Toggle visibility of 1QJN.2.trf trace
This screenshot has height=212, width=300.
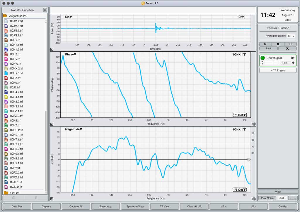point(6,30)
